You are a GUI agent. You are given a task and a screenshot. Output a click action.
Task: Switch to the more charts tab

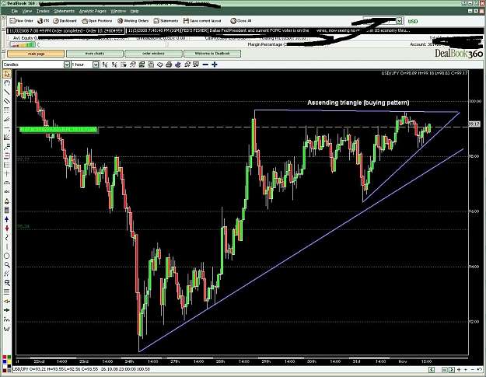pyautogui.click(x=95, y=54)
